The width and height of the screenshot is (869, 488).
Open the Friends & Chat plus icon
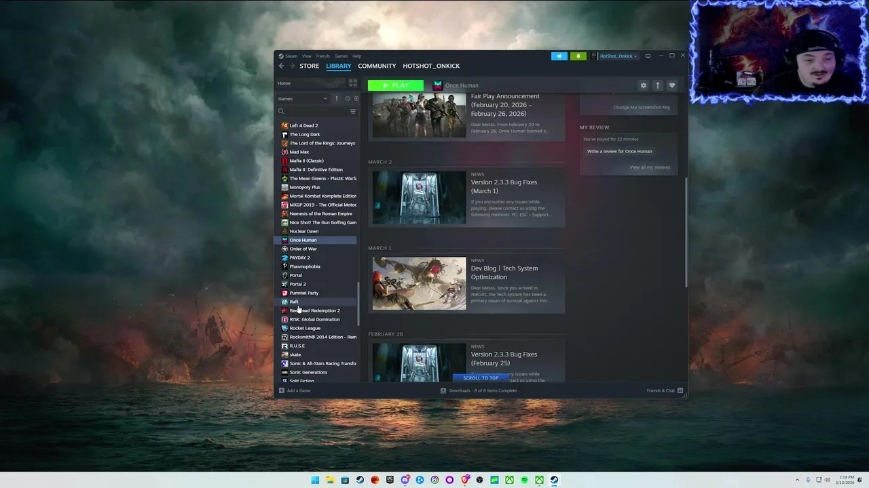click(x=680, y=390)
